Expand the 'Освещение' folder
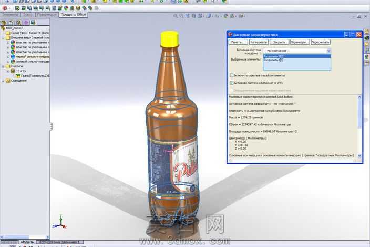This screenshot has height=247, width=370. 3,81
